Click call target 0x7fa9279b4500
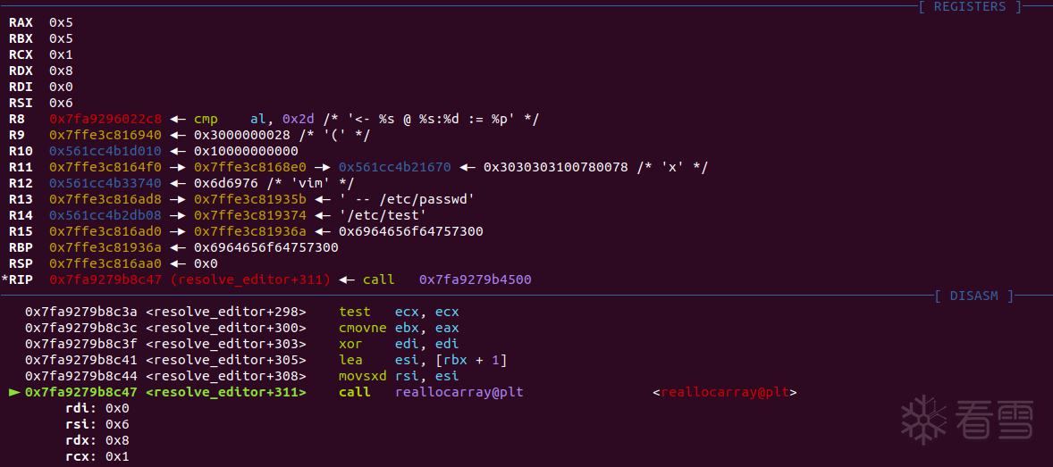This screenshot has width=1053, height=467. pyautogui.click(x=476, y=279)
